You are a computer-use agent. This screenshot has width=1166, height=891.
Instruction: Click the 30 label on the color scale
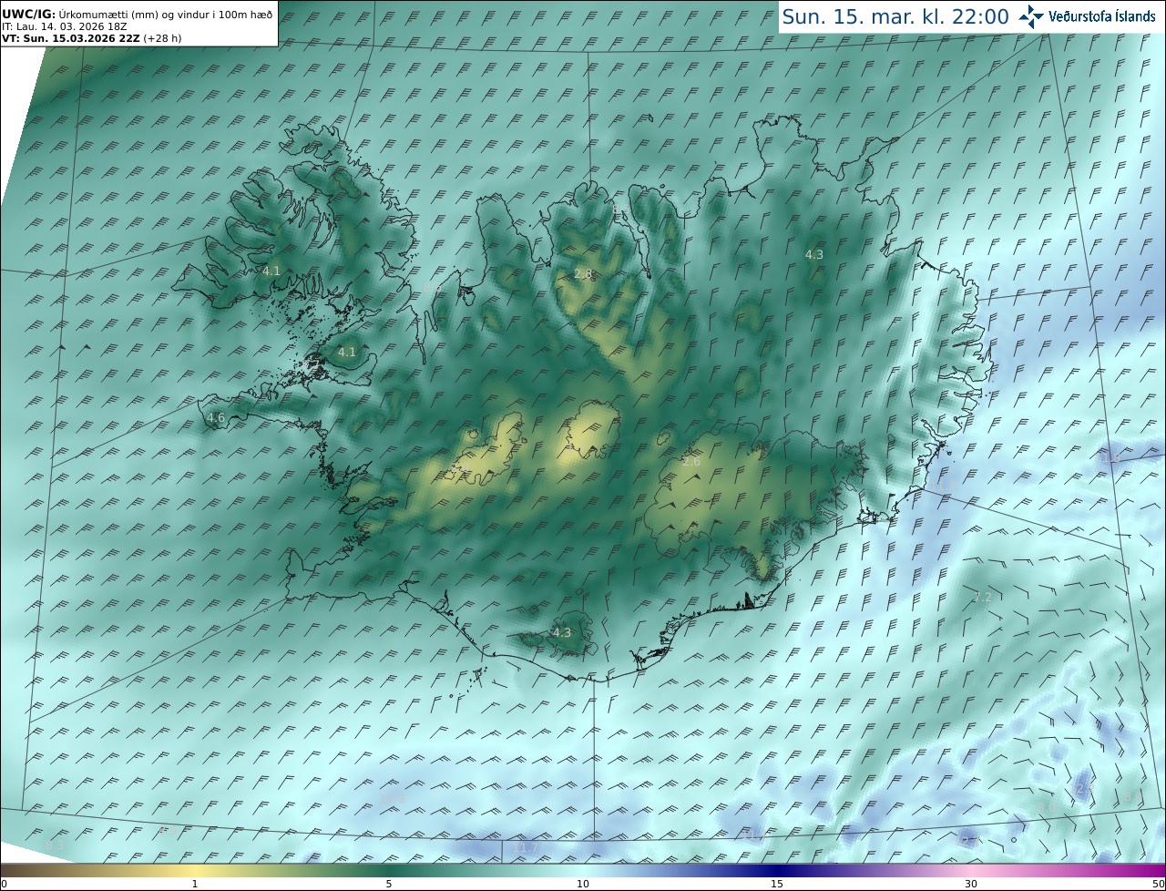click(971, 884)
